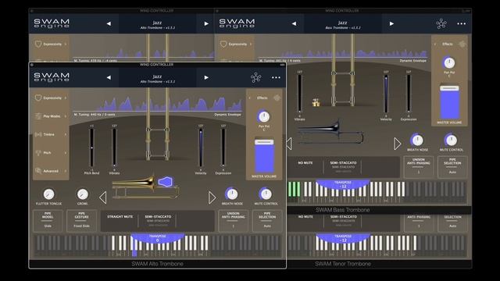Click previous preset arrow in rear Alto Trombone window

click(x=109, y=23)
